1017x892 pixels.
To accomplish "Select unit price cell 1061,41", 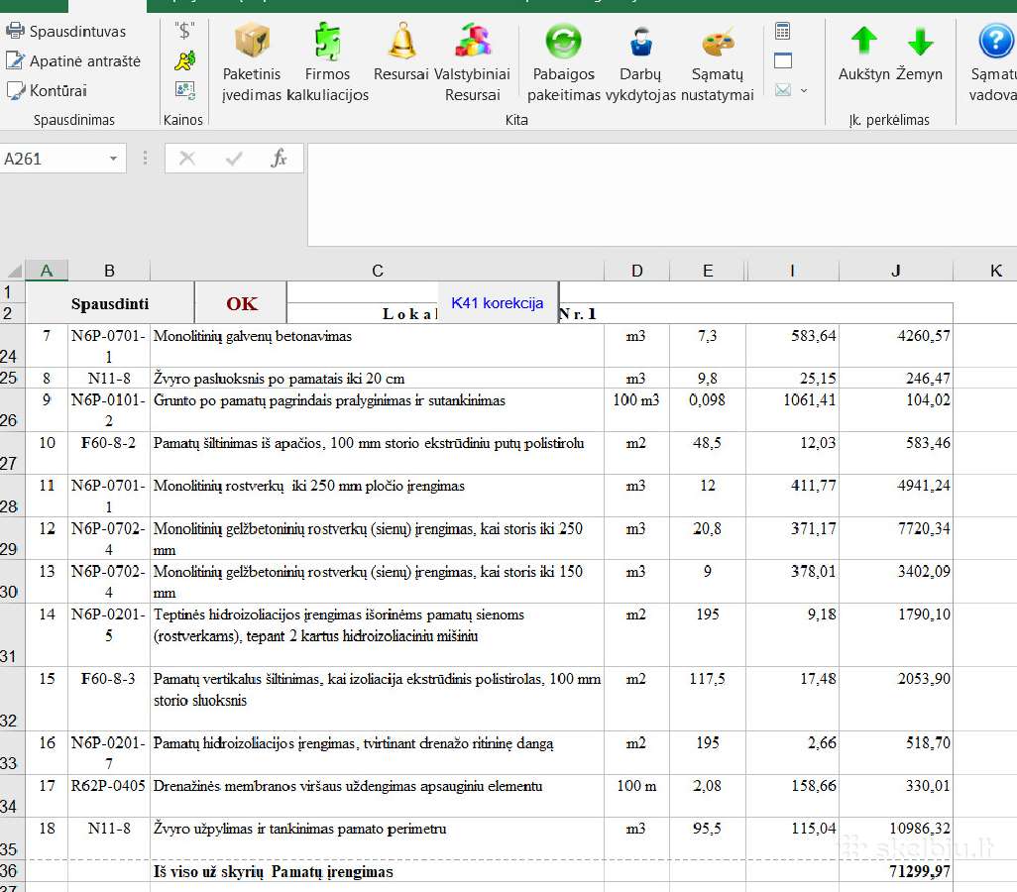I will click(x=793, y=409).
